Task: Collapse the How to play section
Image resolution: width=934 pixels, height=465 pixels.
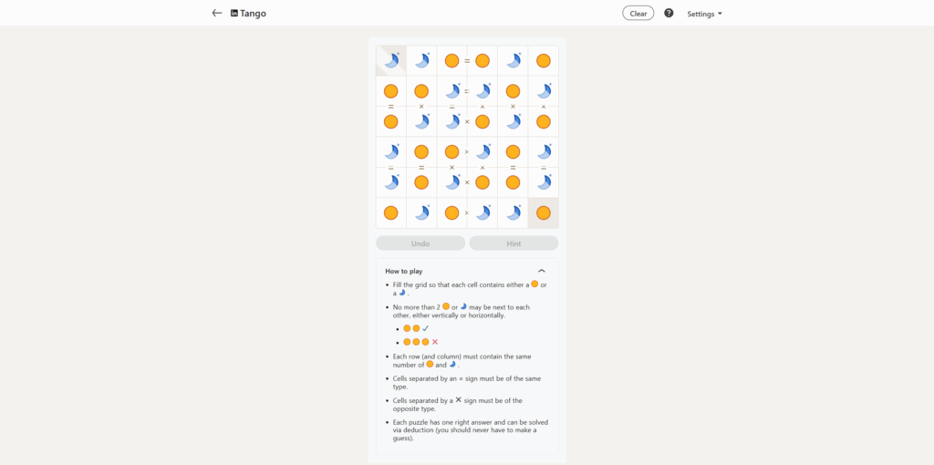Action: coord(542,271)
